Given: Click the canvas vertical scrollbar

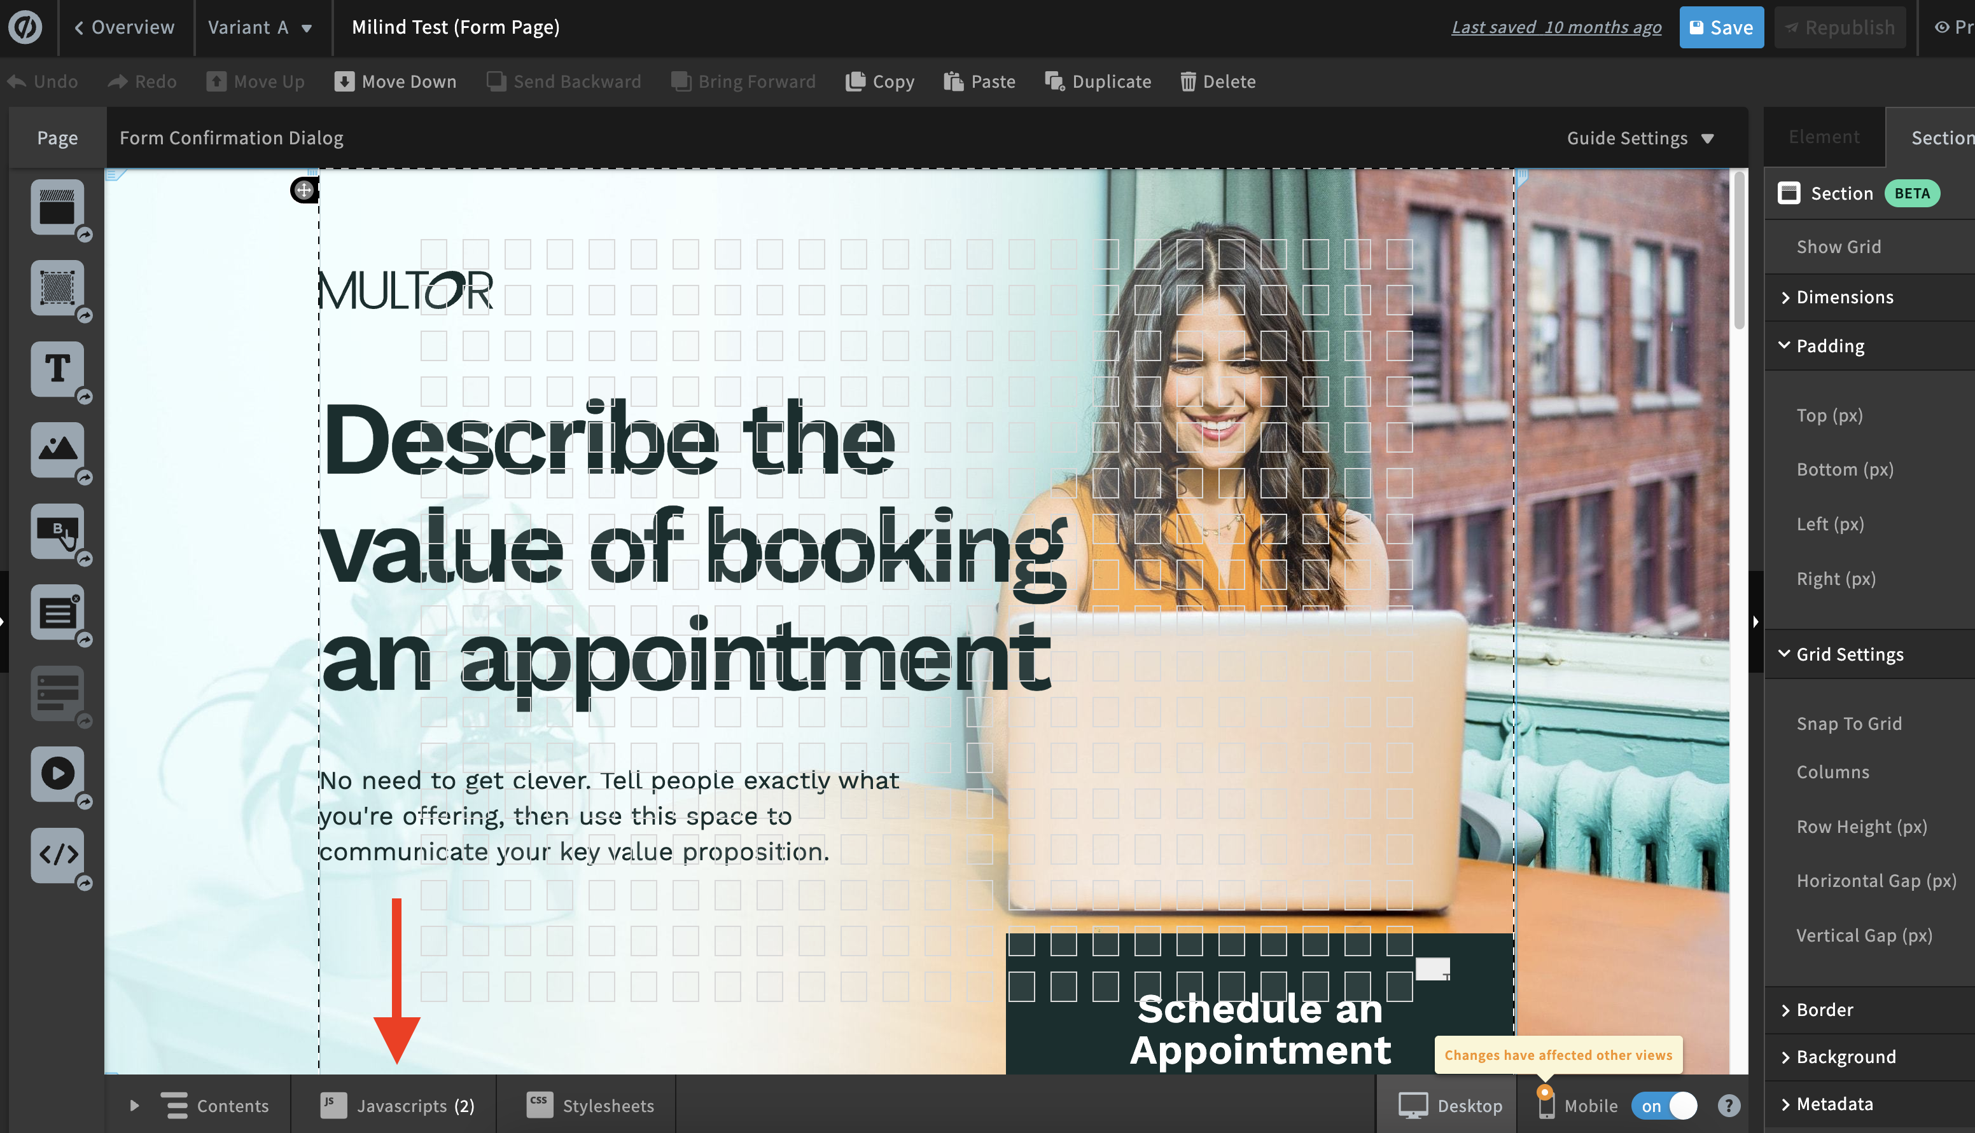Looking at the screenshot, I should (1738, 249).
